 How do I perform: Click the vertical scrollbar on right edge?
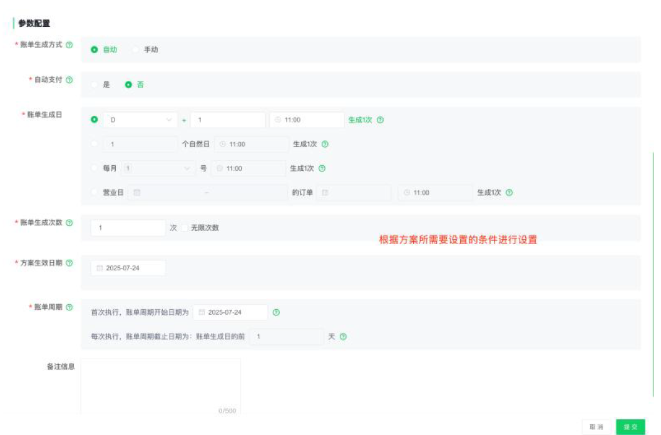click(x=653, y=275)
